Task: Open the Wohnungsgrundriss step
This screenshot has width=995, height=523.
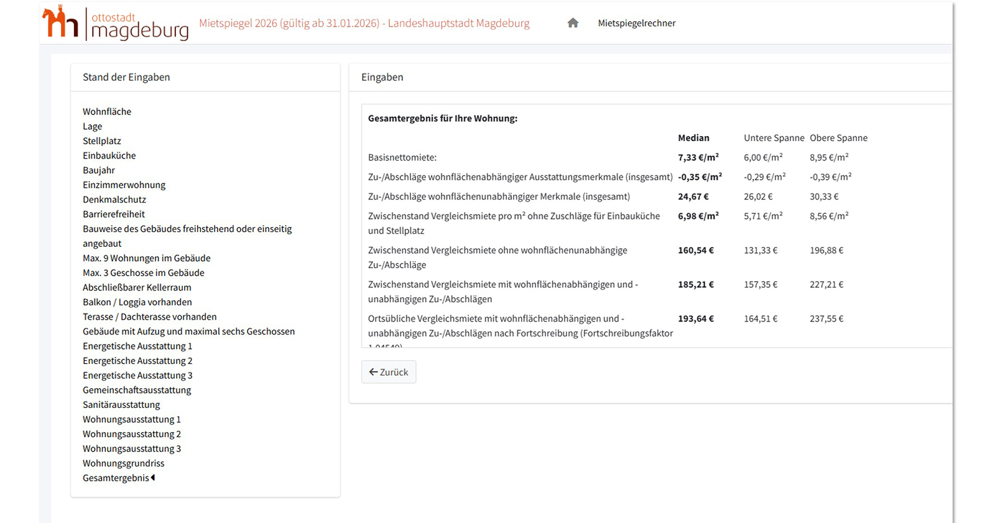Action: coord(124,463)
